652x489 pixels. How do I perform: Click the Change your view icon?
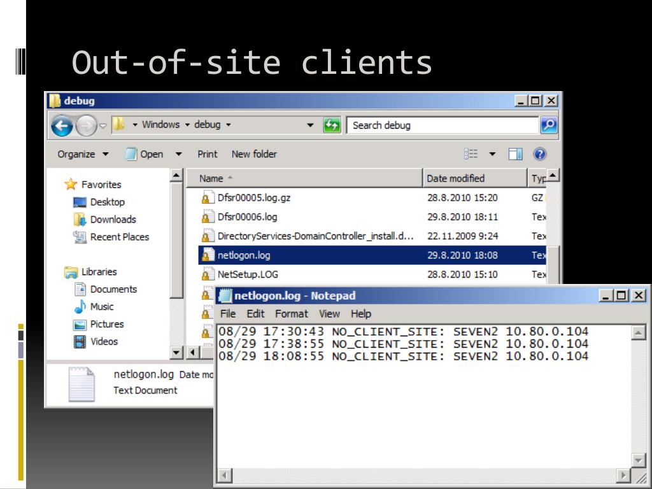pyautogui.click(x=471, y=154)
